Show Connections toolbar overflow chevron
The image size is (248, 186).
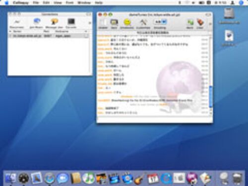tap(90, 23)
